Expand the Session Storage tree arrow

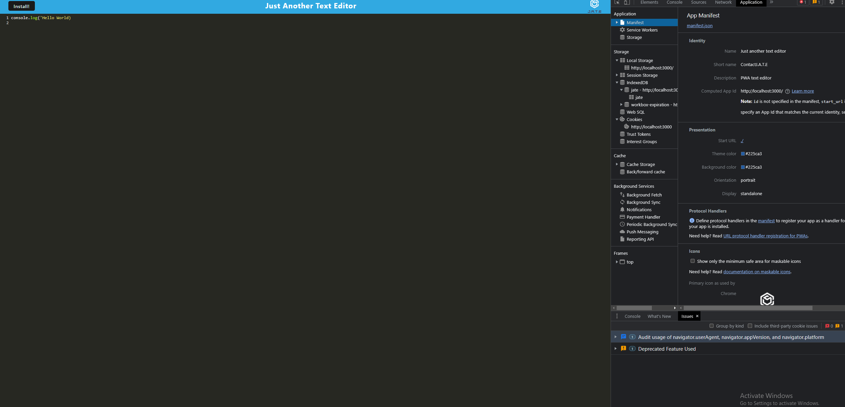[617, 75]
